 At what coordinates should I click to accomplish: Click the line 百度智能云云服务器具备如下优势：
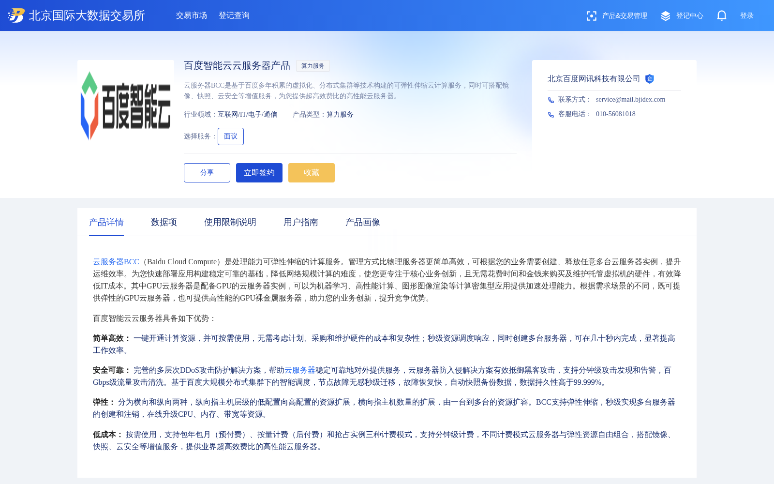coord(155,318)
